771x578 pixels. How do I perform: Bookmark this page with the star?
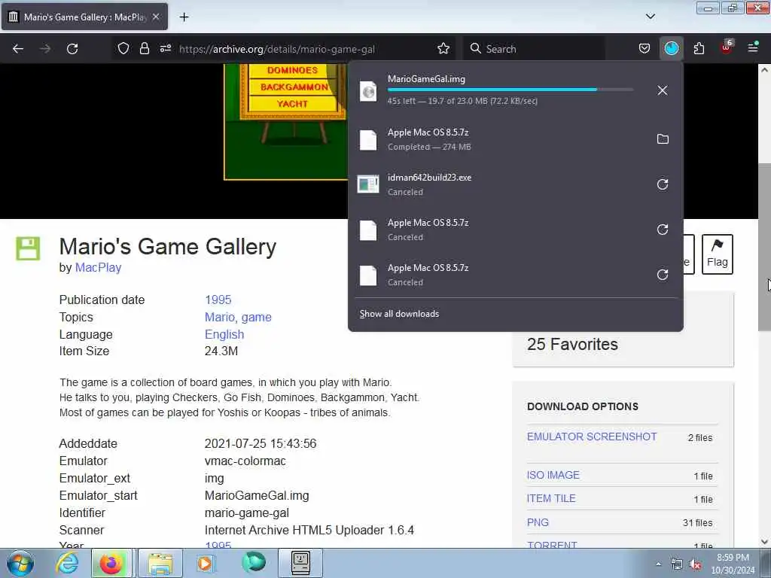click(x=443, y=48)
